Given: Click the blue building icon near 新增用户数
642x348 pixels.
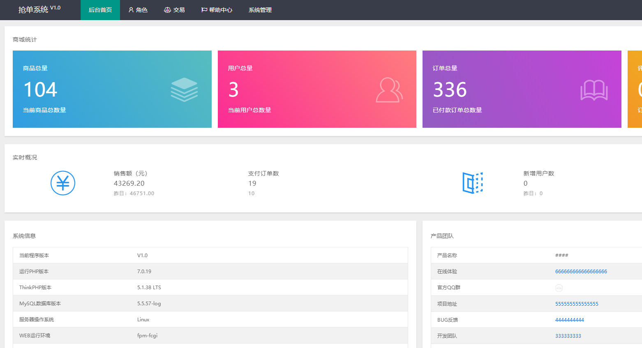Looking at the screenshot, I should tap(473, 183).
